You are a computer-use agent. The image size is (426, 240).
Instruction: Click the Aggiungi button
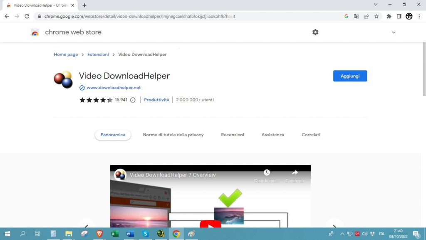pyautogui.click(x=350, y=76)
